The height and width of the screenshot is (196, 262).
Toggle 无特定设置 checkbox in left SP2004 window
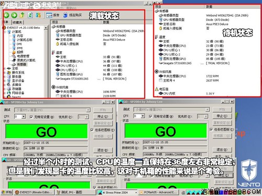click(x=31, y=117)
